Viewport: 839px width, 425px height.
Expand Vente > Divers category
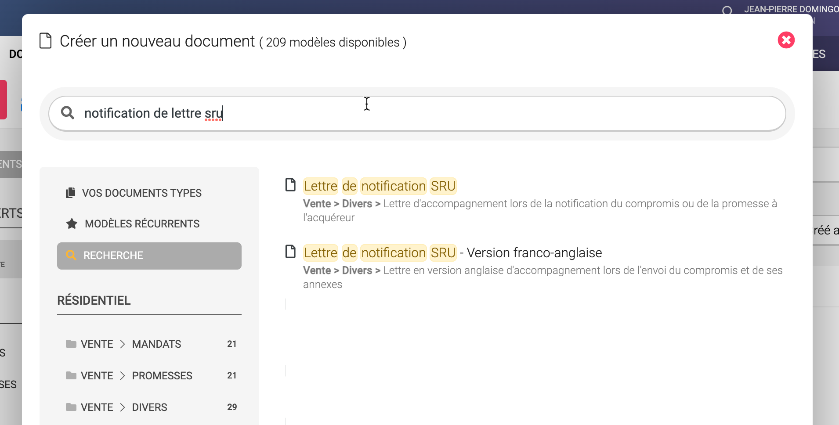pyautogui.click(x=149, y=407)
